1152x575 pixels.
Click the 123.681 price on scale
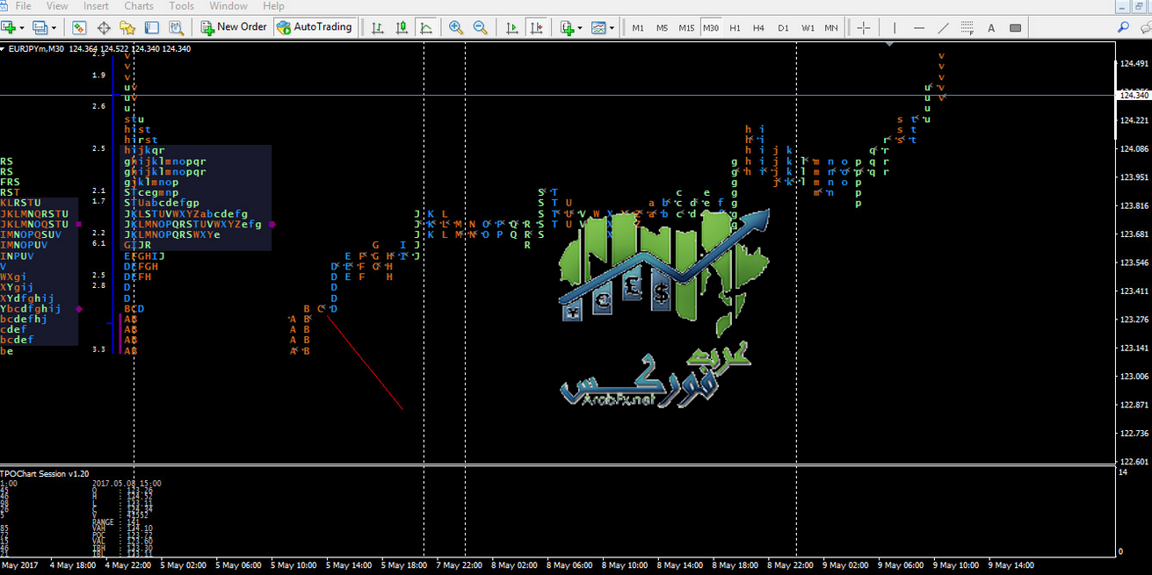coord(1134,234)
